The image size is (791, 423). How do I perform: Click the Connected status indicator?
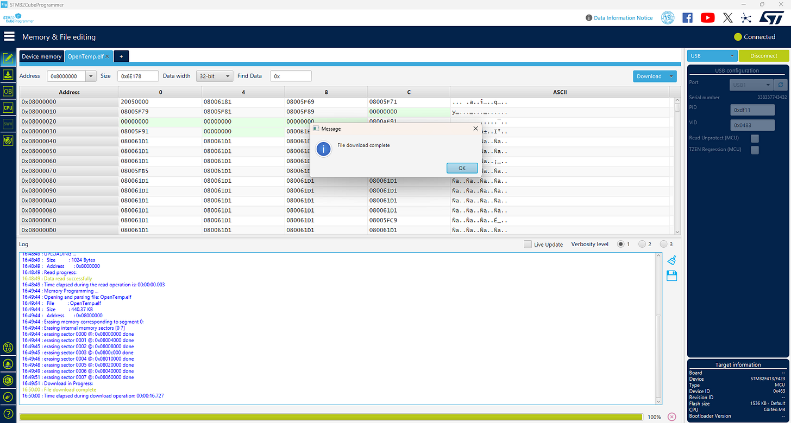pos(755,37)
